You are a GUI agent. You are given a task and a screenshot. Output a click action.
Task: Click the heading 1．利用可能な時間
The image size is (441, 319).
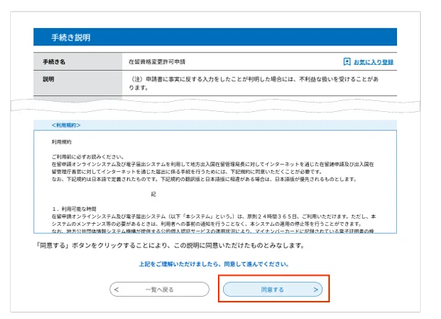(x=74, y=209)
